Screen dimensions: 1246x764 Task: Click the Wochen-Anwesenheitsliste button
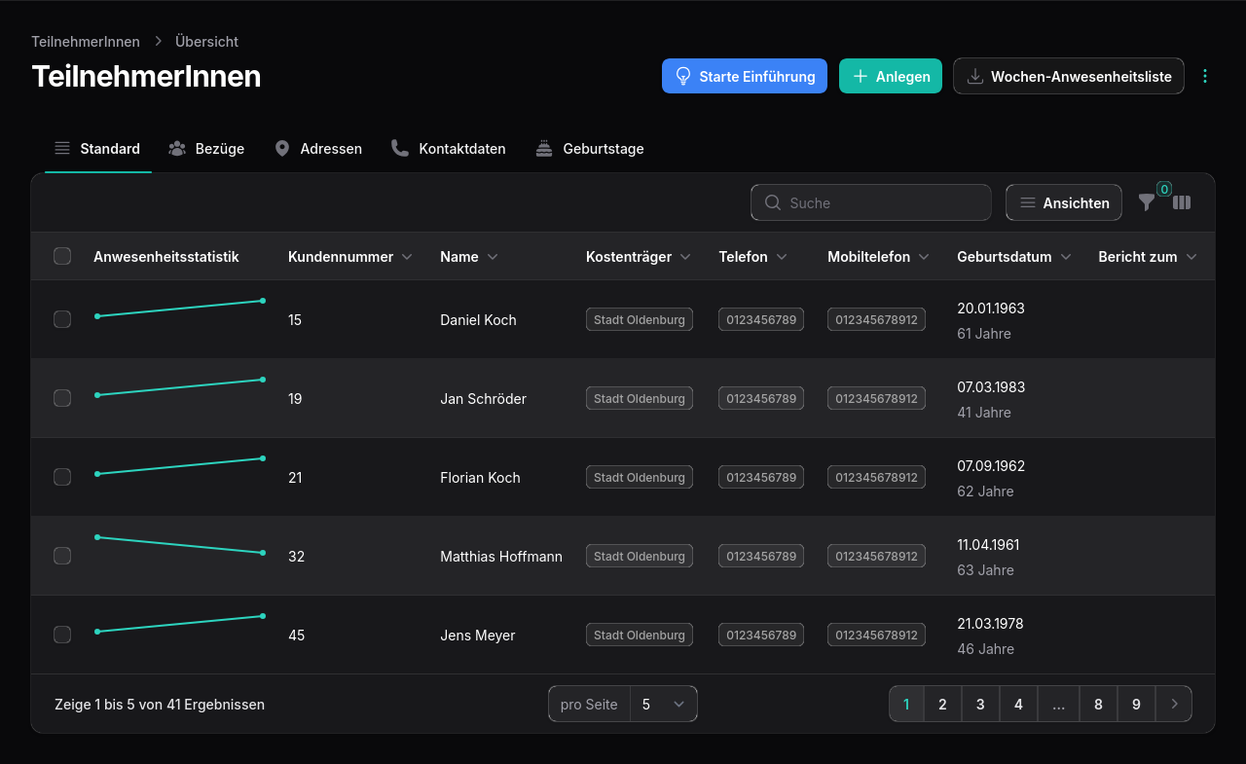point(1069,76)
